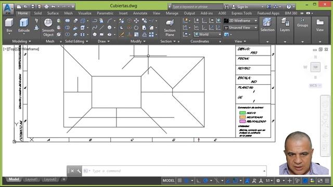This screenshot has width=333, height=187.
Task: Open the annotation scale 1:1 dropdown
Action: (x=270, y=181)
